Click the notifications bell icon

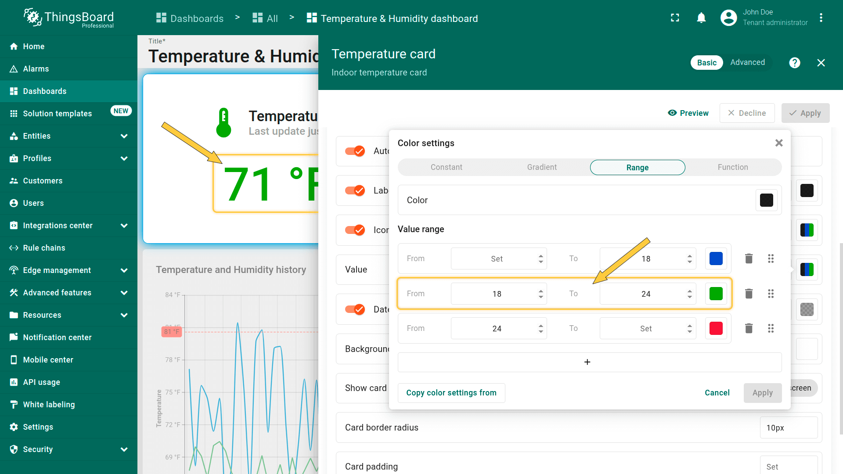coord(701,18)
